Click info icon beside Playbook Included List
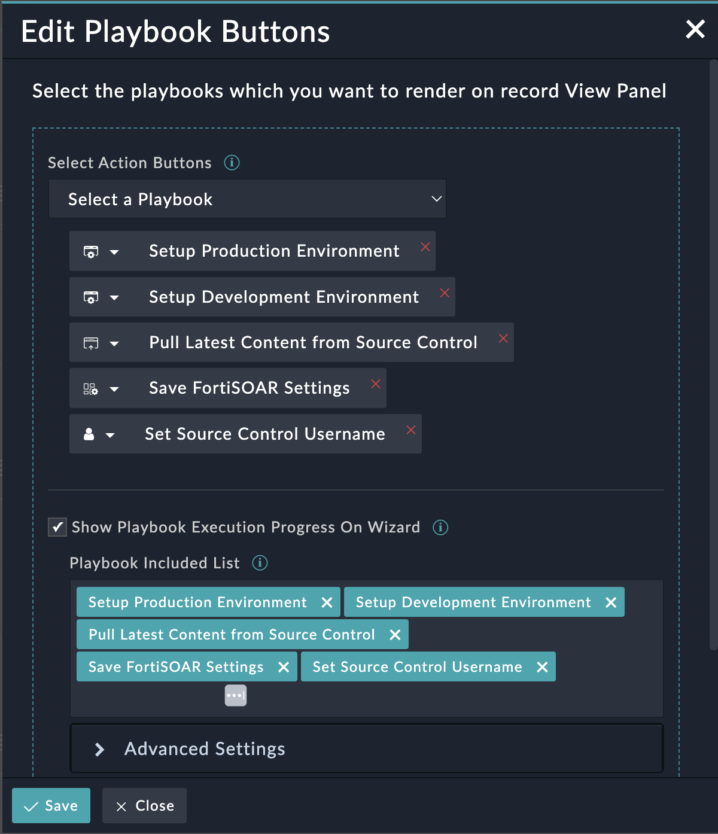The width and height of the screenshot is (718, 834). (260, 563)
